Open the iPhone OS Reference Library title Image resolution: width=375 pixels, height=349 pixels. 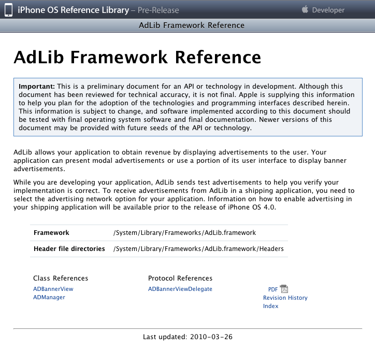[74, 10]
